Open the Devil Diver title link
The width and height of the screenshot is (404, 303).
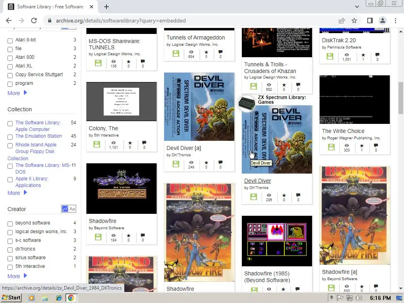[257, 181]
